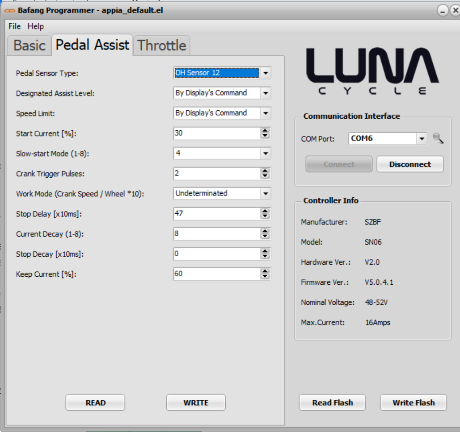Click the 16Amps max current value
Viewport: 460px width, 432px height.
coord(378,323)
